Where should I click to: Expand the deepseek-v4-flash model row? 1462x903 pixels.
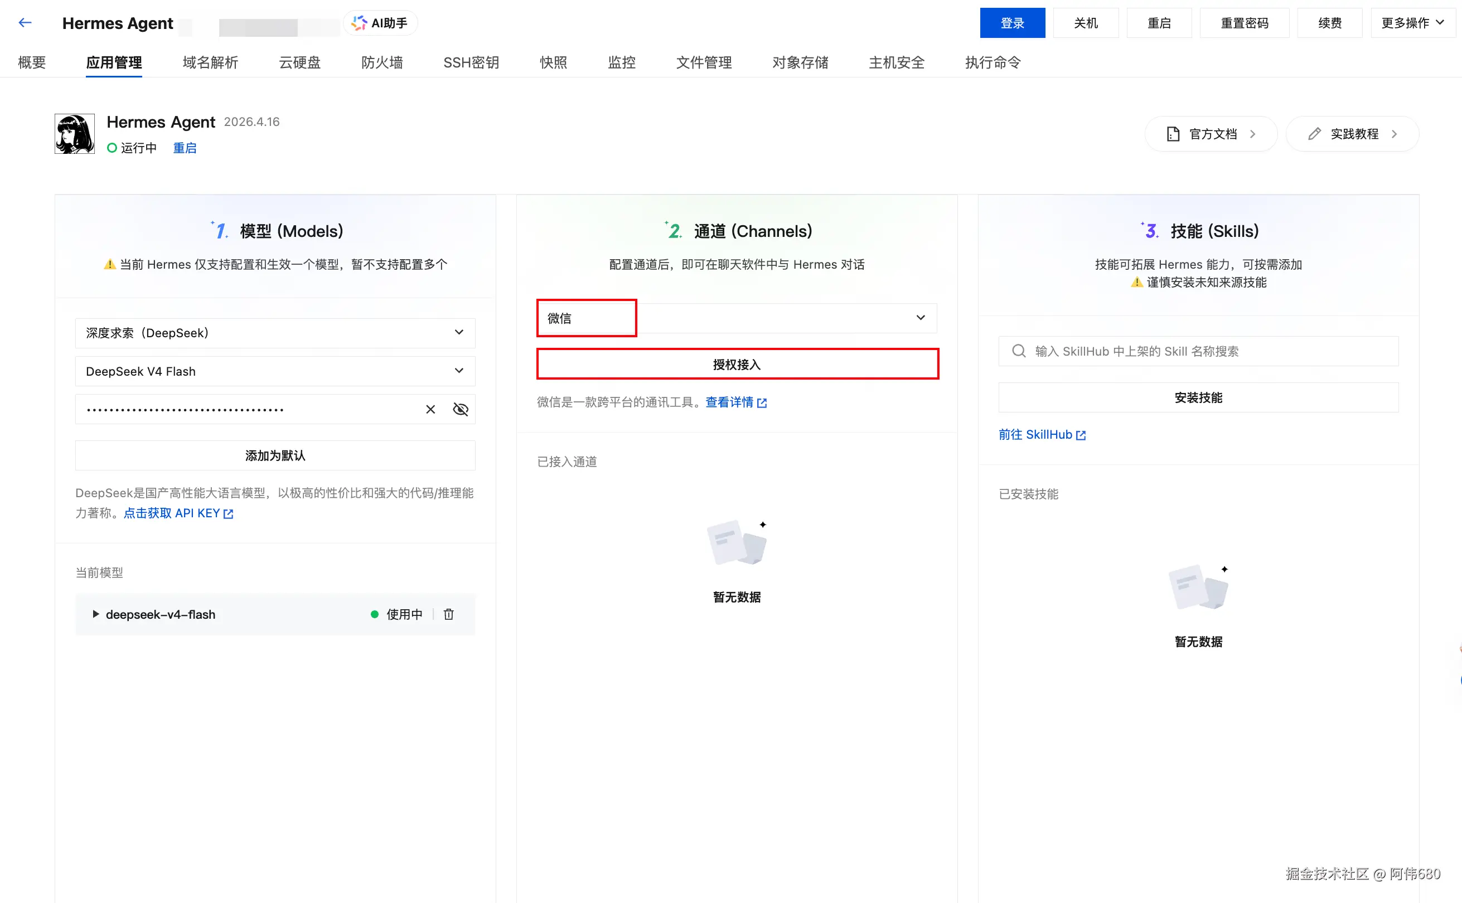(x=95, y=614)
